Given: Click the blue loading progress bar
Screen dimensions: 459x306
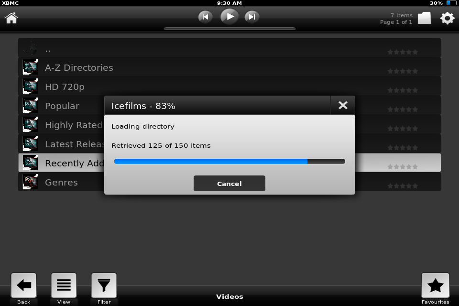Looking at the screenshot, I should click(x=229, y=161).
